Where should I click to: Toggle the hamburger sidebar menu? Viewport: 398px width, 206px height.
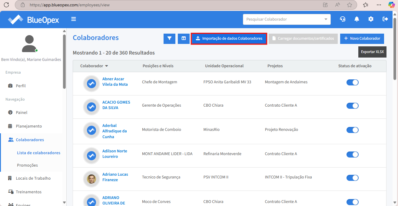74,19
